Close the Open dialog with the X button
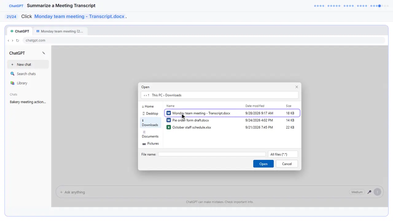The width and height of the screenshot is (393, 221). 297,87
